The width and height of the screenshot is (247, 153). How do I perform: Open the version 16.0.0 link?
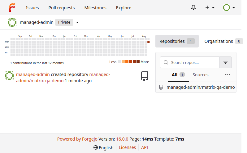(x=122, y=139)
